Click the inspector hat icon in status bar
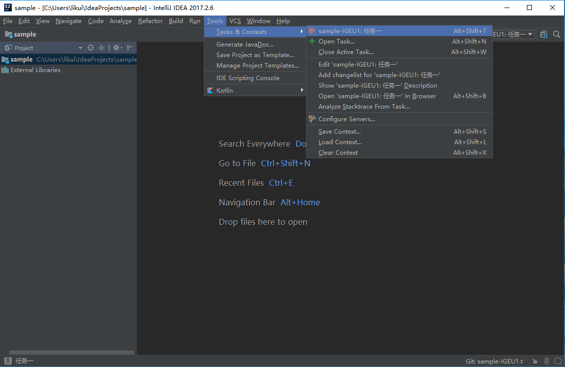565x367 pixels. point(546,361)
